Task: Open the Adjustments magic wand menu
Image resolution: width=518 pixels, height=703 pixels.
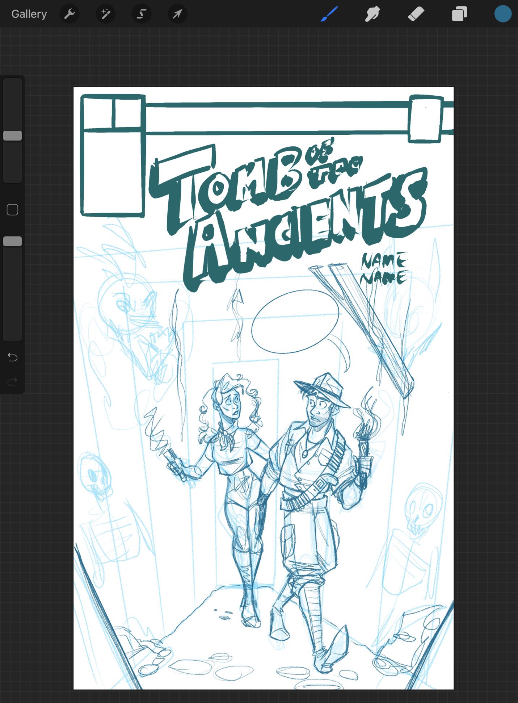Action: 105,14
